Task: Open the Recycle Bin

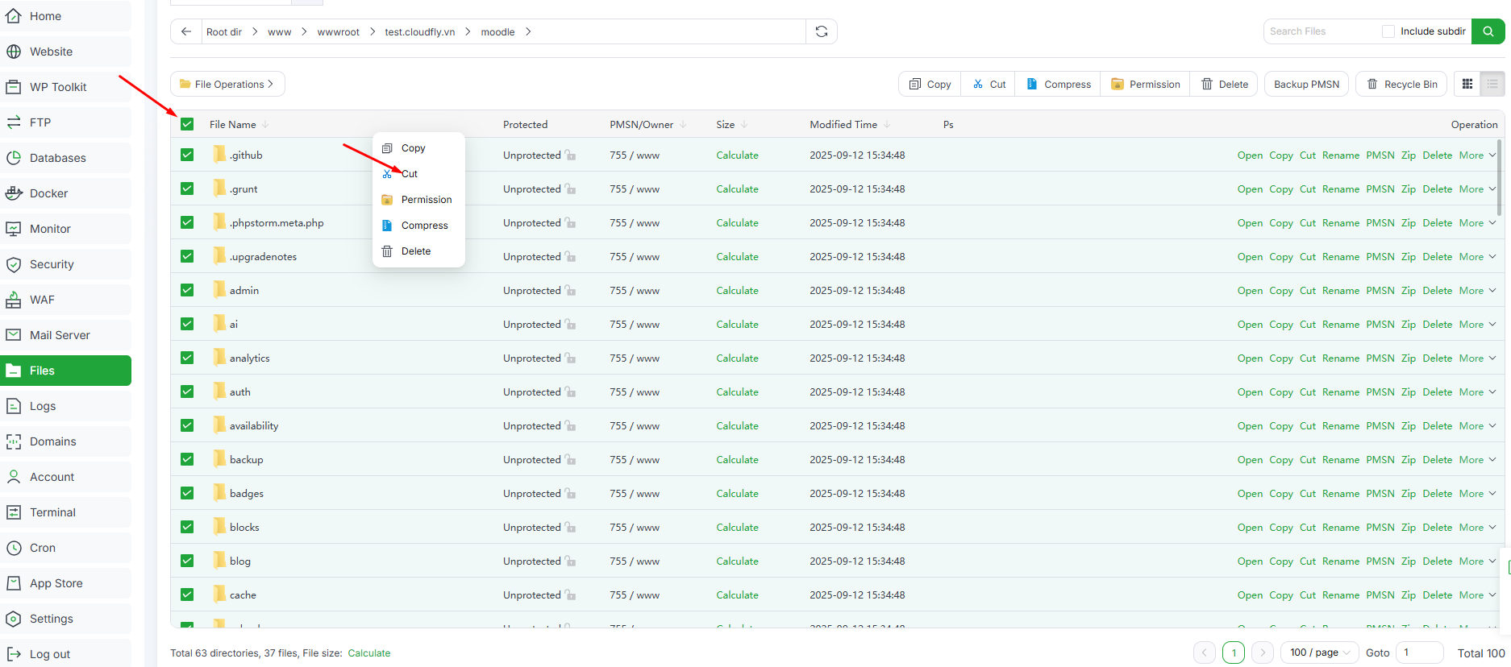Action: [1401, 84]
